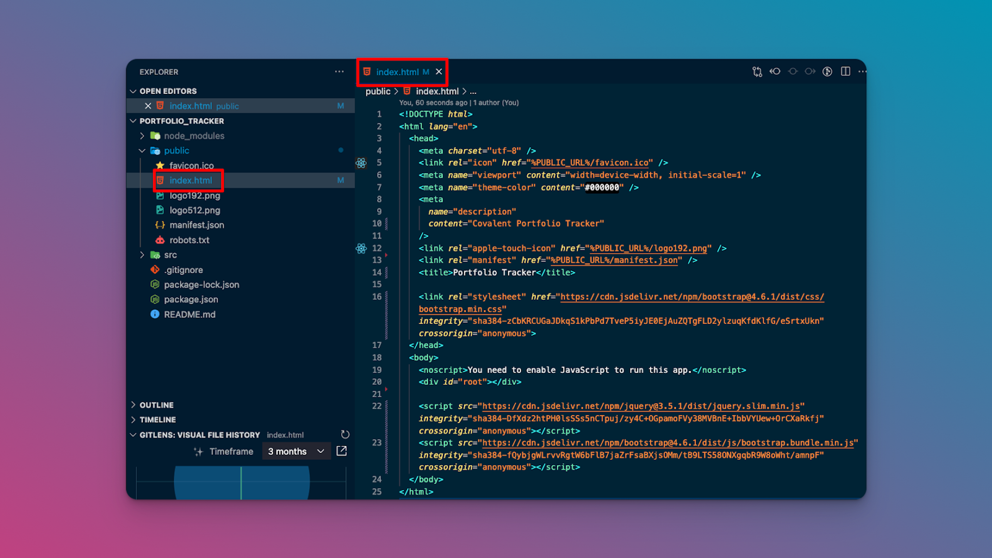Click the HTML5 icon in the breadcrumb
Image resolution: width=992 pixels, height=558 pixels.
pyautogui.click(x=407, y=91)
